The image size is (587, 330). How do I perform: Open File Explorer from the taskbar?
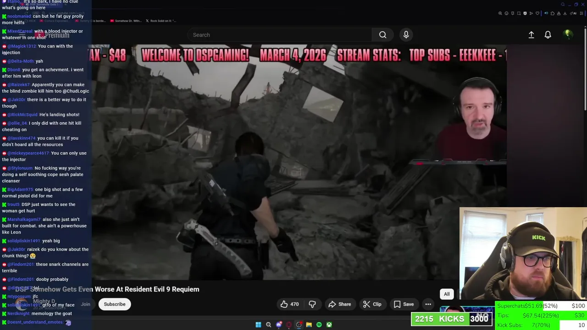309,324
